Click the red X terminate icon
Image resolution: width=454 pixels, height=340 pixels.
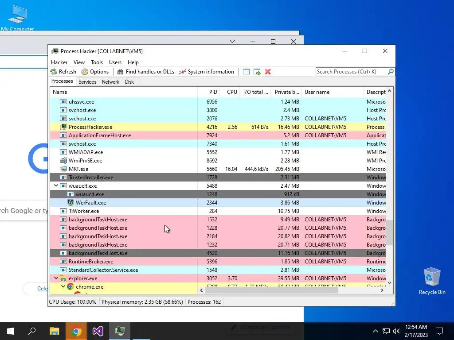click(268, 72)
